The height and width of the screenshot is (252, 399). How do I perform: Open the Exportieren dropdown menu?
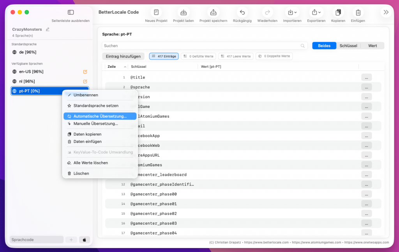pos(316,12)
